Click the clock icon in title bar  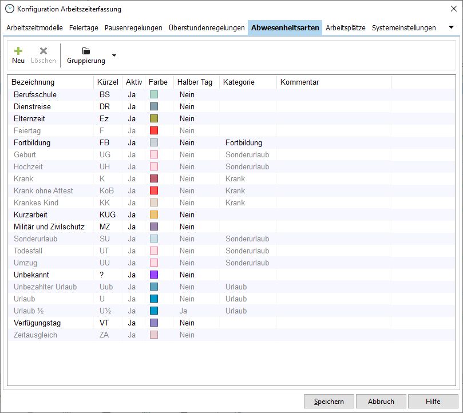point(9,9)
